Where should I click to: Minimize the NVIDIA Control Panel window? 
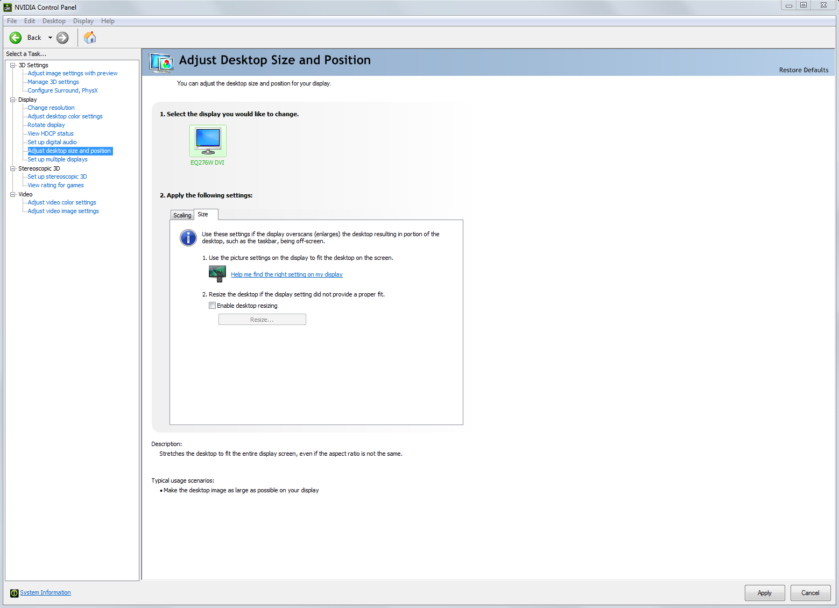click(x=788, y=5)
